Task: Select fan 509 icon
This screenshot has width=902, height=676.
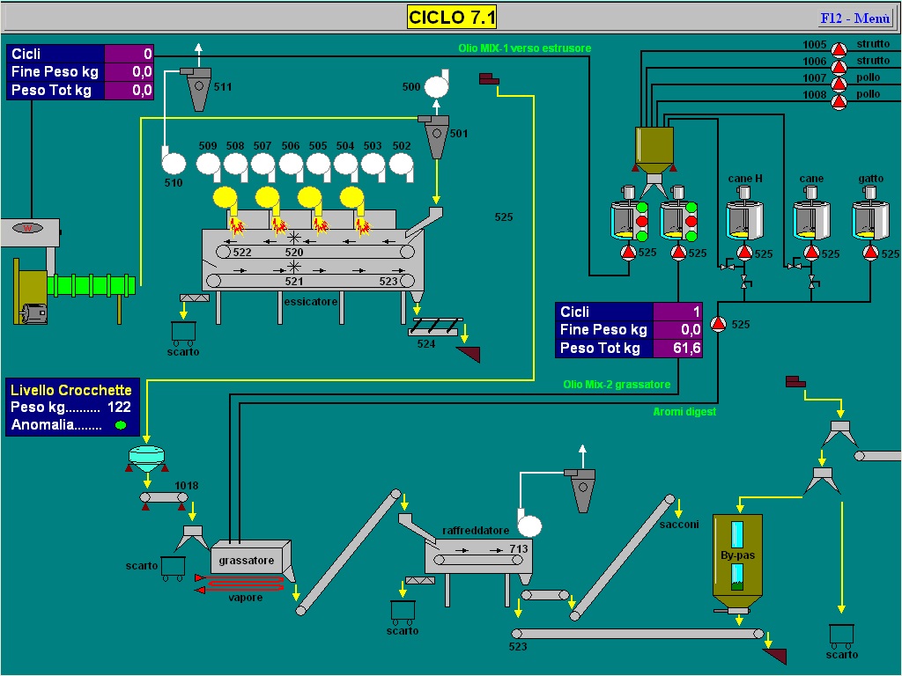Action: 209,166
